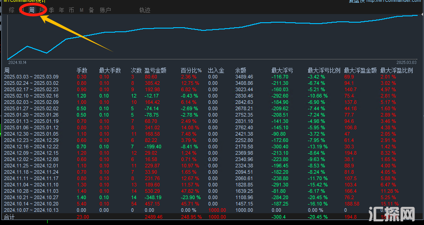This screenshot has width=424, height=225.
Task: Open the 综 summary tab
Action: point(11,10)
